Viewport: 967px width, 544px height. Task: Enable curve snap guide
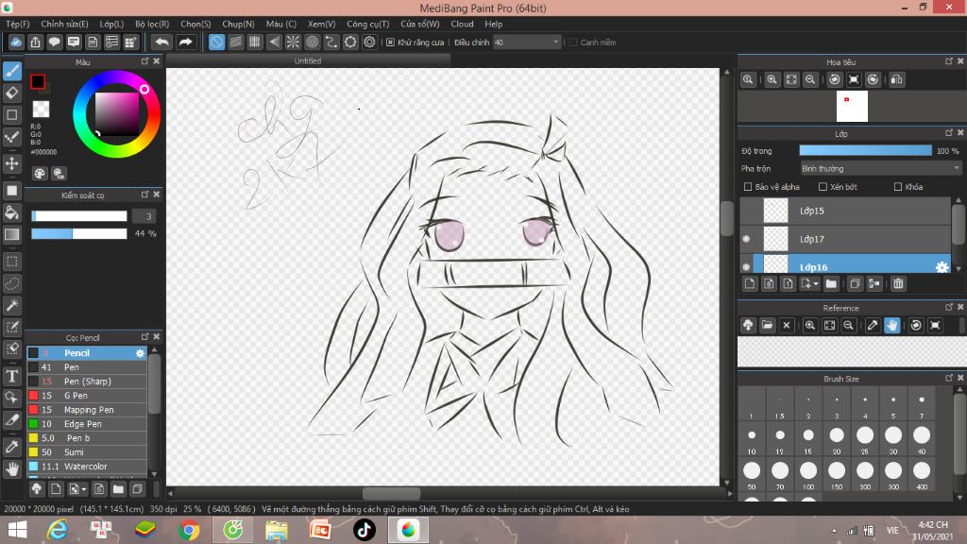tap(331, 42)
